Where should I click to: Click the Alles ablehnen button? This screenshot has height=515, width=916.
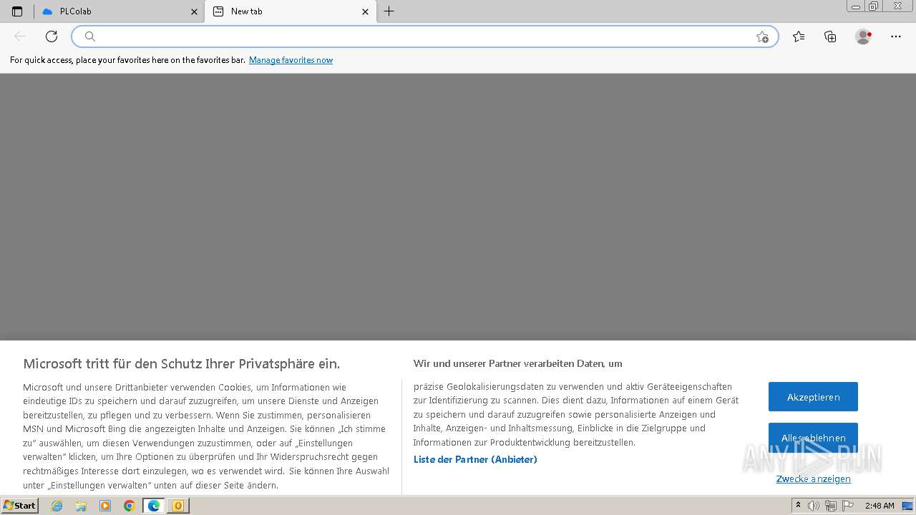(x=813, y=437)
